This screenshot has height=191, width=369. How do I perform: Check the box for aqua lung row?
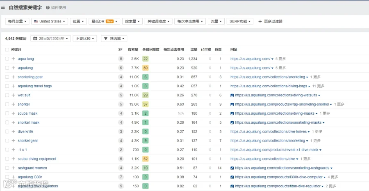(x=7, y=59)
